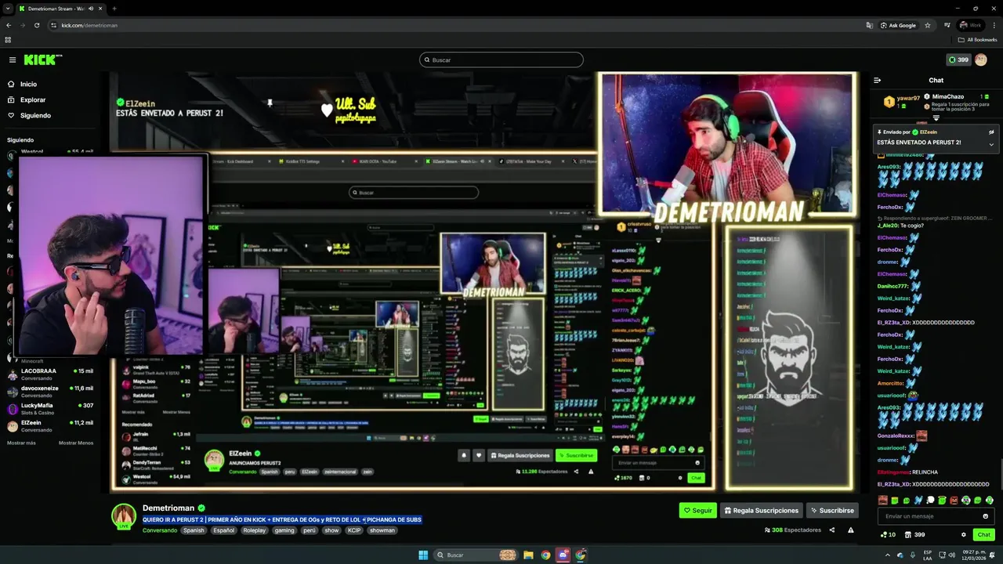Open All Bookmarks folder
Viewport: 1003px width, 564px height.
click(x=977, y=39)
